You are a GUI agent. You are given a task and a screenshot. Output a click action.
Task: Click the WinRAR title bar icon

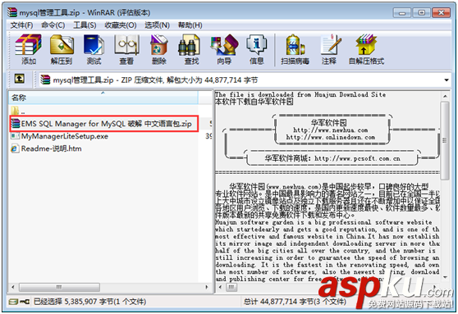tap(12, 12)
